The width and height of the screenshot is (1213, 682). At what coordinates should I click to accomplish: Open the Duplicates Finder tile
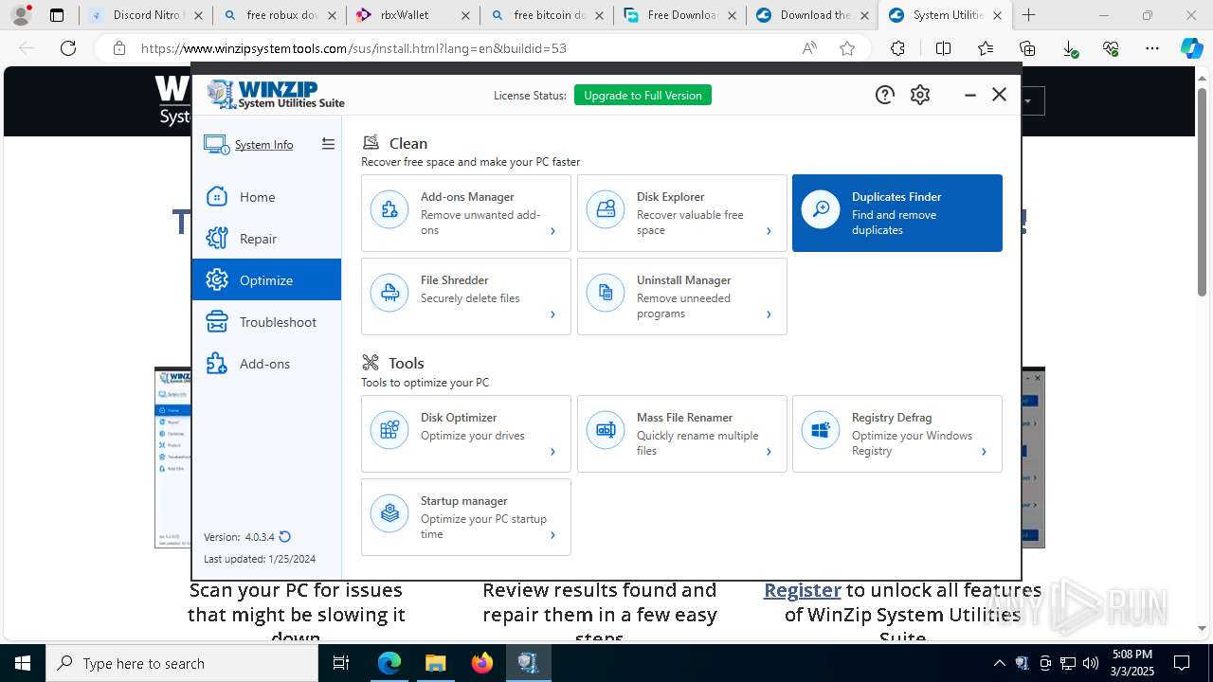pos(897,213)
